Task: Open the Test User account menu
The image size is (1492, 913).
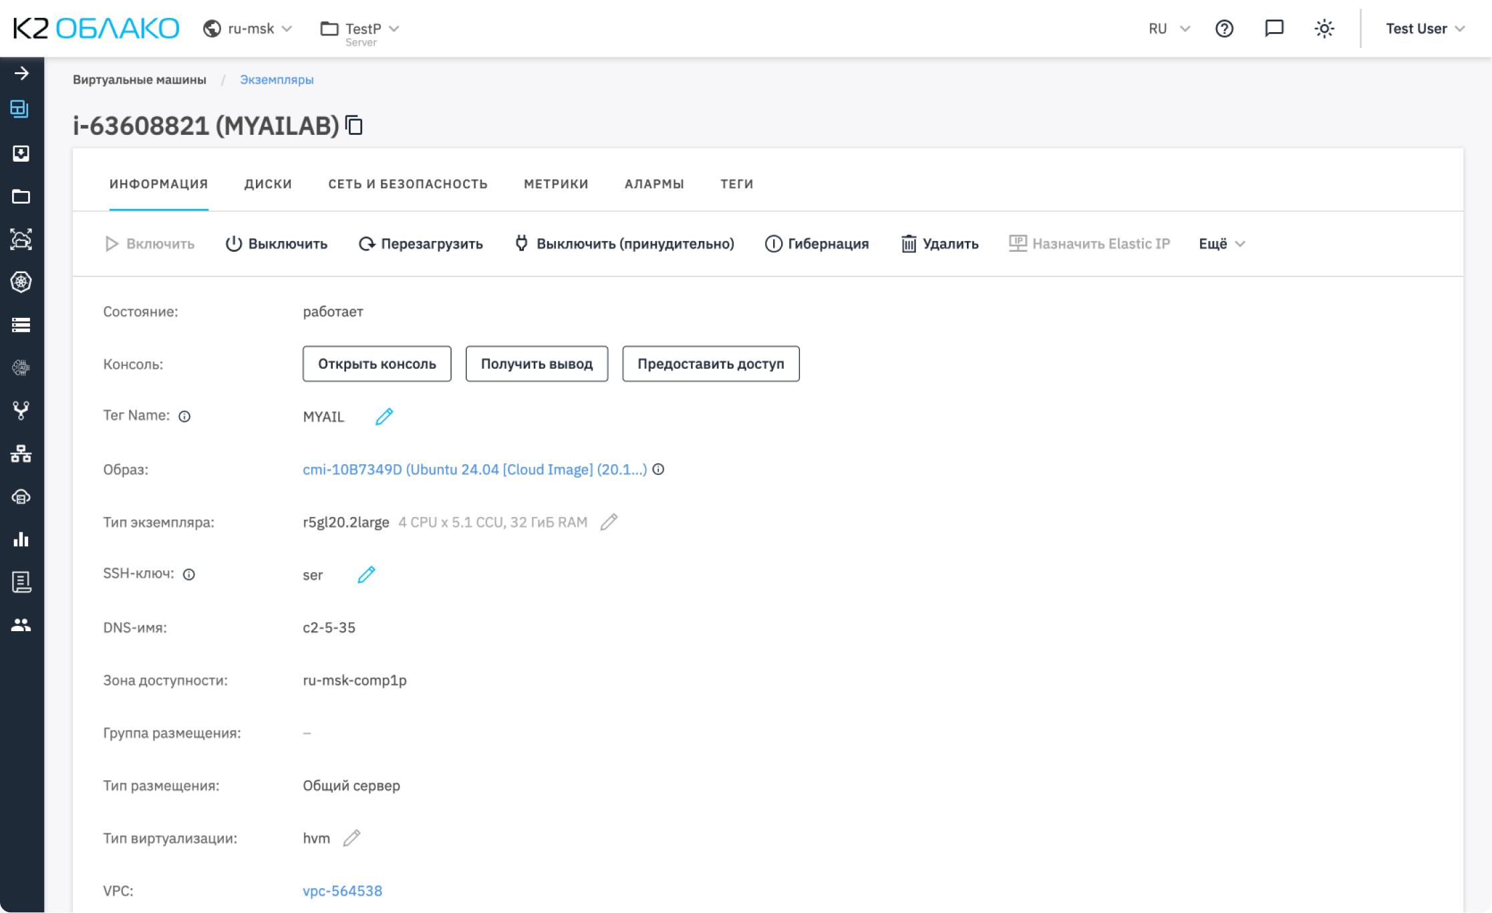Action: click(x=1425, y=29)
